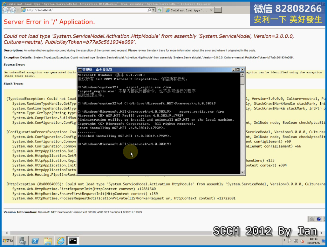The height and width of the screenshot is (247, 327).
Task: Click the muted volume tray icon
Action: click(x=302, y=241)
